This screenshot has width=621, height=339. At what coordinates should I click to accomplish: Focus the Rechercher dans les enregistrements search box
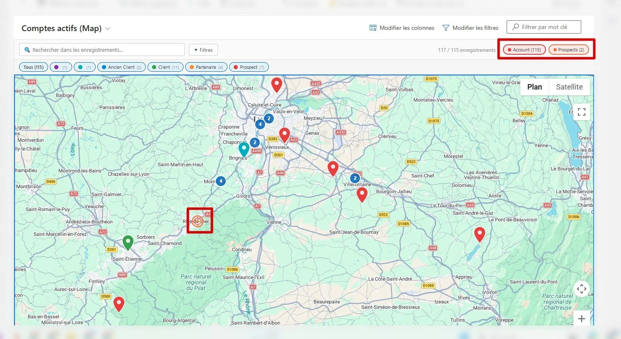click(x=102, y=50)
